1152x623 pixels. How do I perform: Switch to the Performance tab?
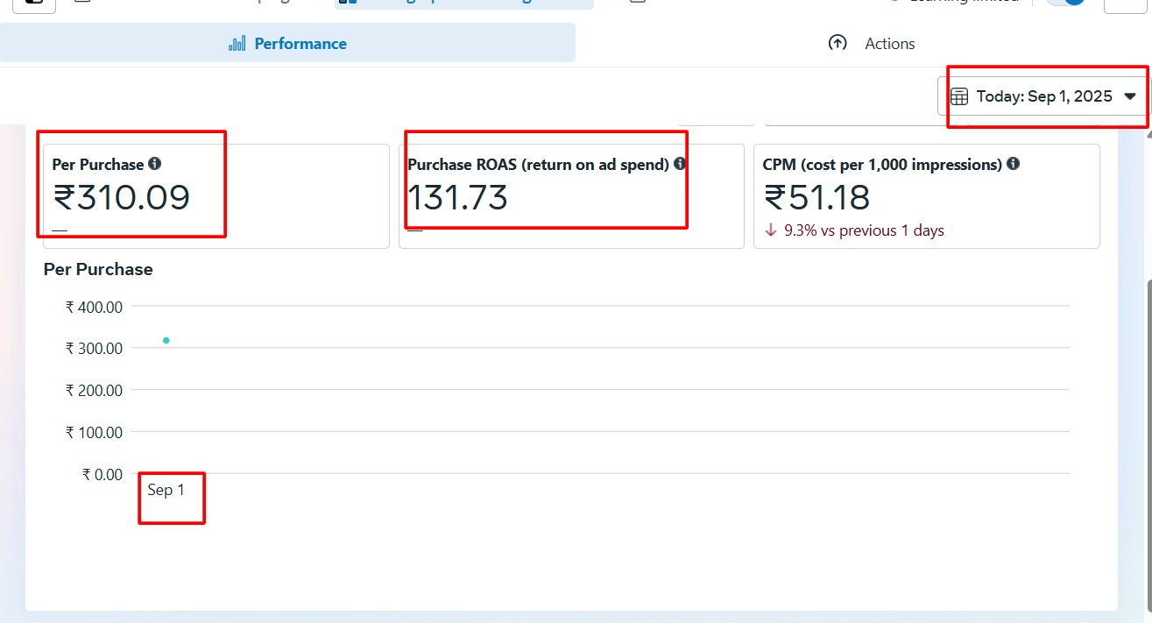tap(287, 44)
